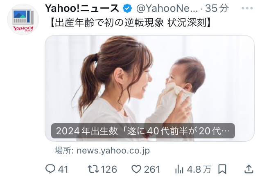Open the mother and baby article image
This screenshot has height=178, width=262.
point(149,88)
